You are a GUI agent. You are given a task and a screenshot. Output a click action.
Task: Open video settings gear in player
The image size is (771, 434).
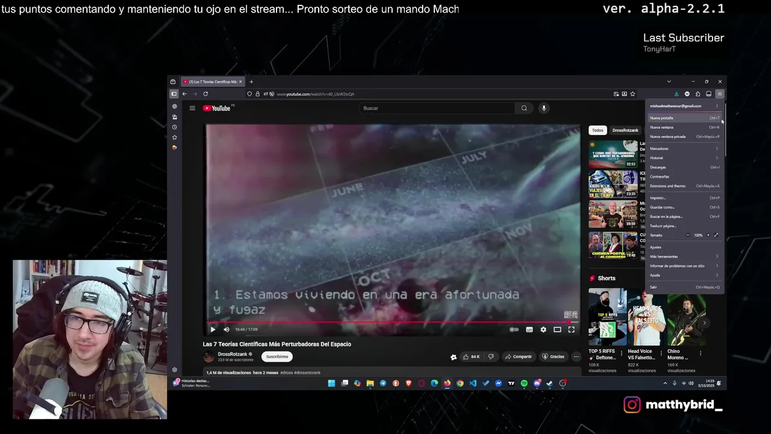tap(543, 330)
